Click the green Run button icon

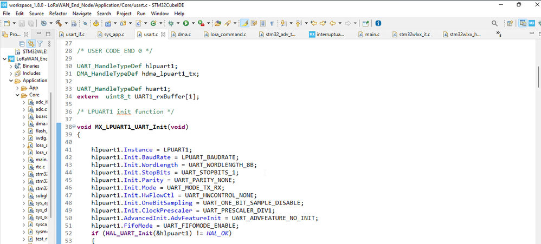point(185,23)
